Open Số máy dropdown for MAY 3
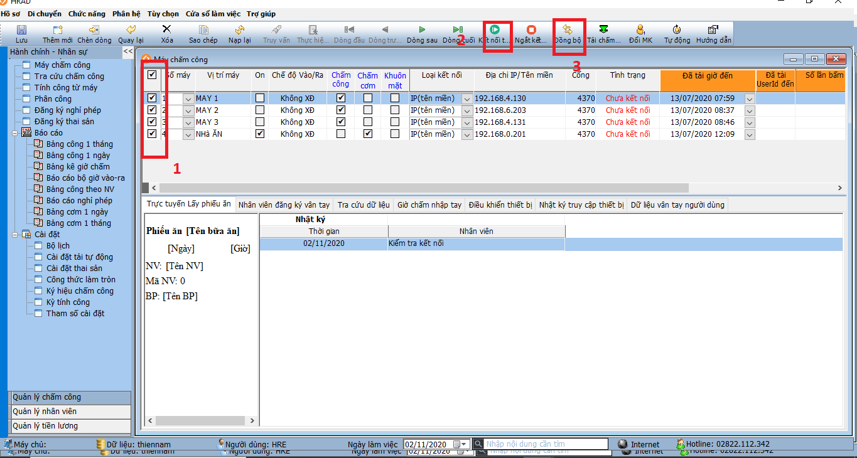The width and height of the screenshot is (857, 458). [x=188, y=122]
